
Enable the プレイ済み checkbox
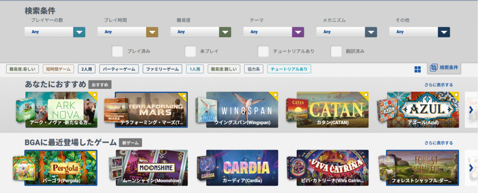(118, 51)
